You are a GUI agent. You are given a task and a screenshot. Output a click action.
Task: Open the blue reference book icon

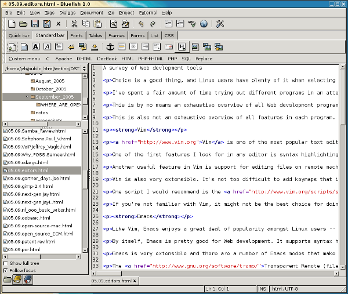point(28,280)
